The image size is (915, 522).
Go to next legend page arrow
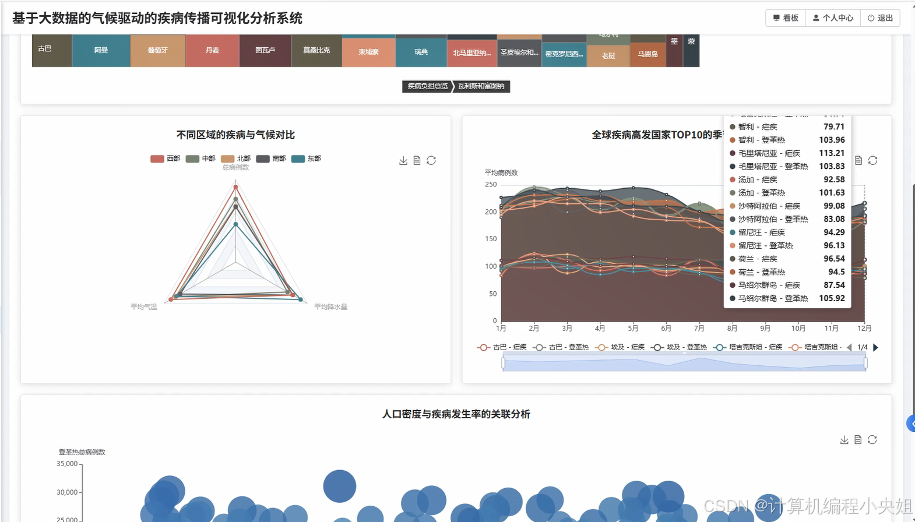pos(875,347)
